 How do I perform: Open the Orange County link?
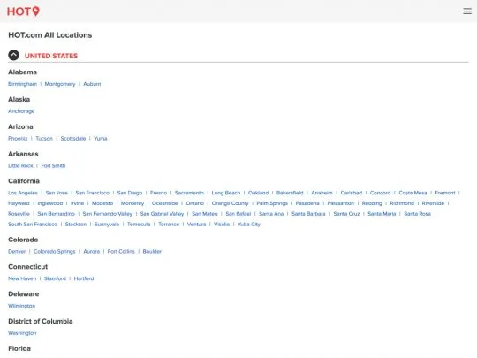[230, 203]
